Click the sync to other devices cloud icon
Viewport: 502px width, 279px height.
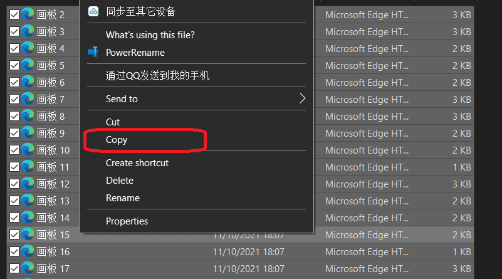tap(93, 11)
